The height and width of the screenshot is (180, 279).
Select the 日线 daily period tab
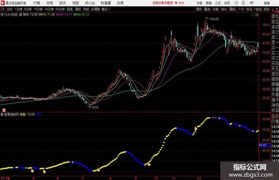pos(70,9)
